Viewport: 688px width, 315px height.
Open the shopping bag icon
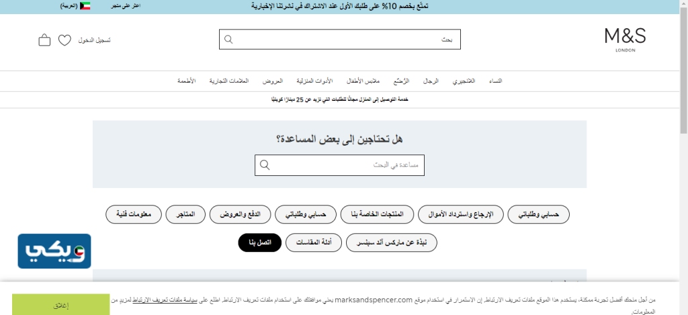(x=44, y=40)
